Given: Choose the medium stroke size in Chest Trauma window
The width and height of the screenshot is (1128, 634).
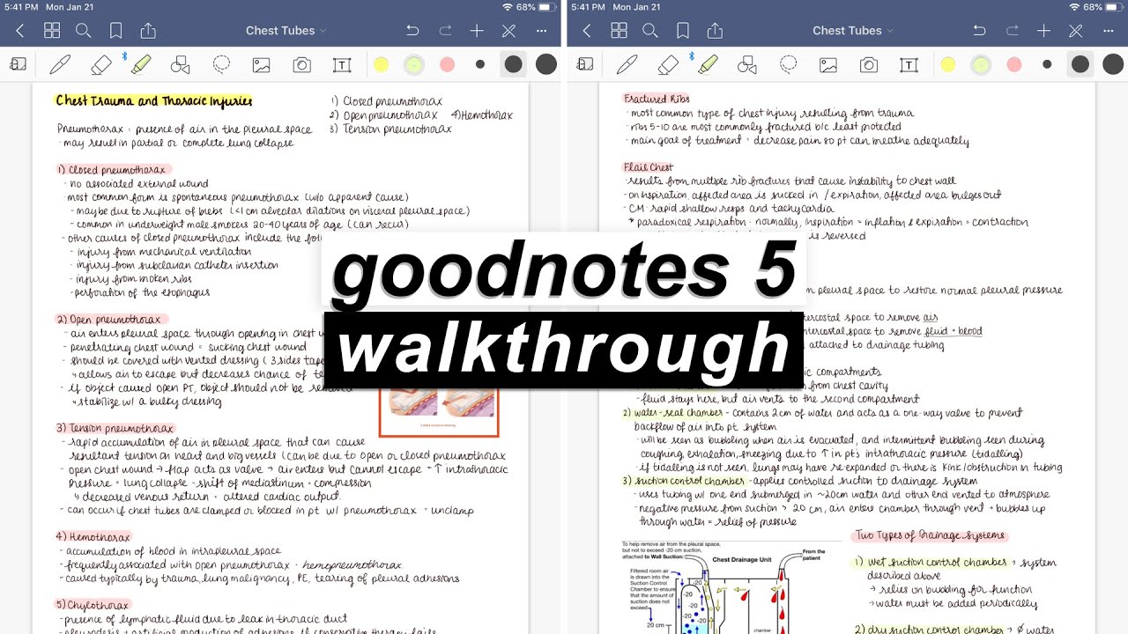Looking at the screenshot, I should click(x=514, y=64).
